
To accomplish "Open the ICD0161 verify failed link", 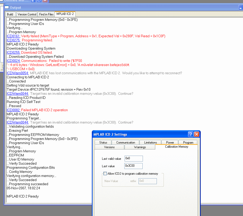I will [13, 36].
